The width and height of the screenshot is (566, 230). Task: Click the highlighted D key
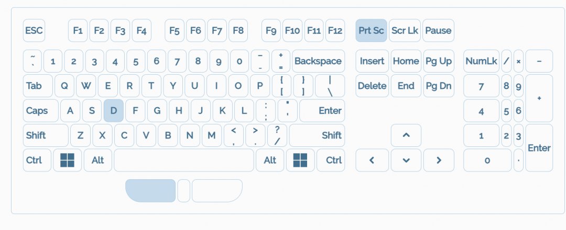pos(114,111)
